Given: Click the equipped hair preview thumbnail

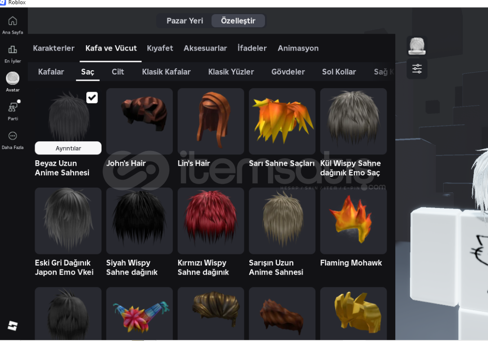Looking at the screenshot, I should (417, 46).
